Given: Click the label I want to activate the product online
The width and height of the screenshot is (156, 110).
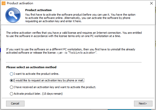Looking at the screenshot, I should pyautogui.click(x=36, y=74).
